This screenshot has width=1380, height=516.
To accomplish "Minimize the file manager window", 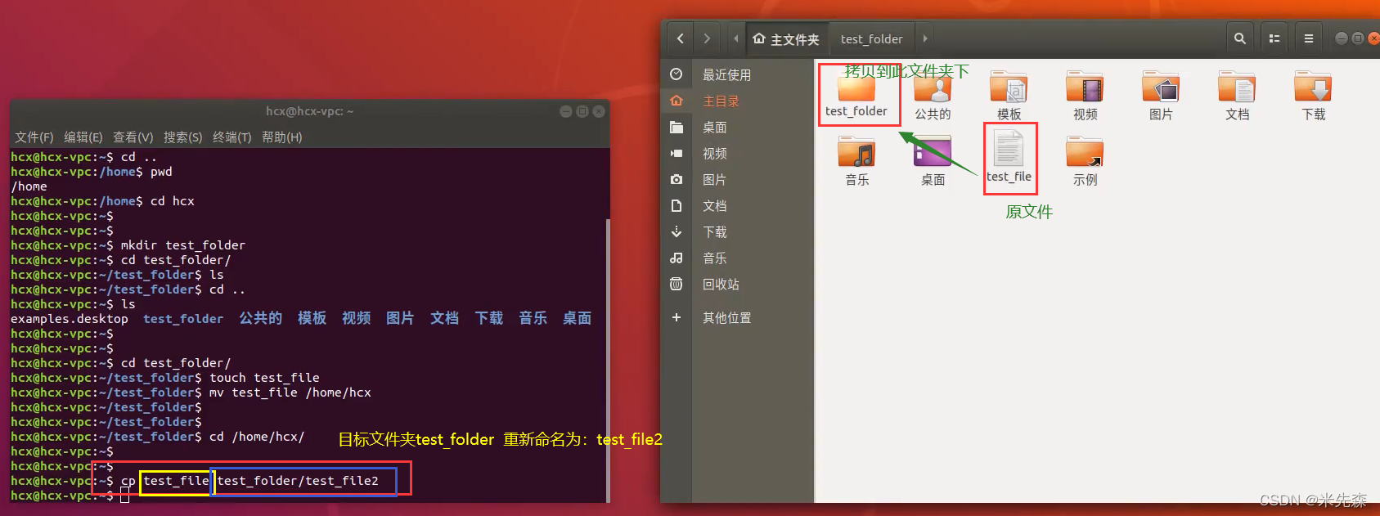I will [1342, 38].
